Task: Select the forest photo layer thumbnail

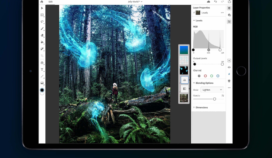Action: (x=184, y=98)
